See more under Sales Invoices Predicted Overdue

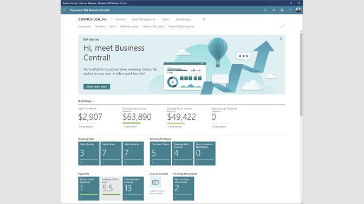click(x=219, y=127)
